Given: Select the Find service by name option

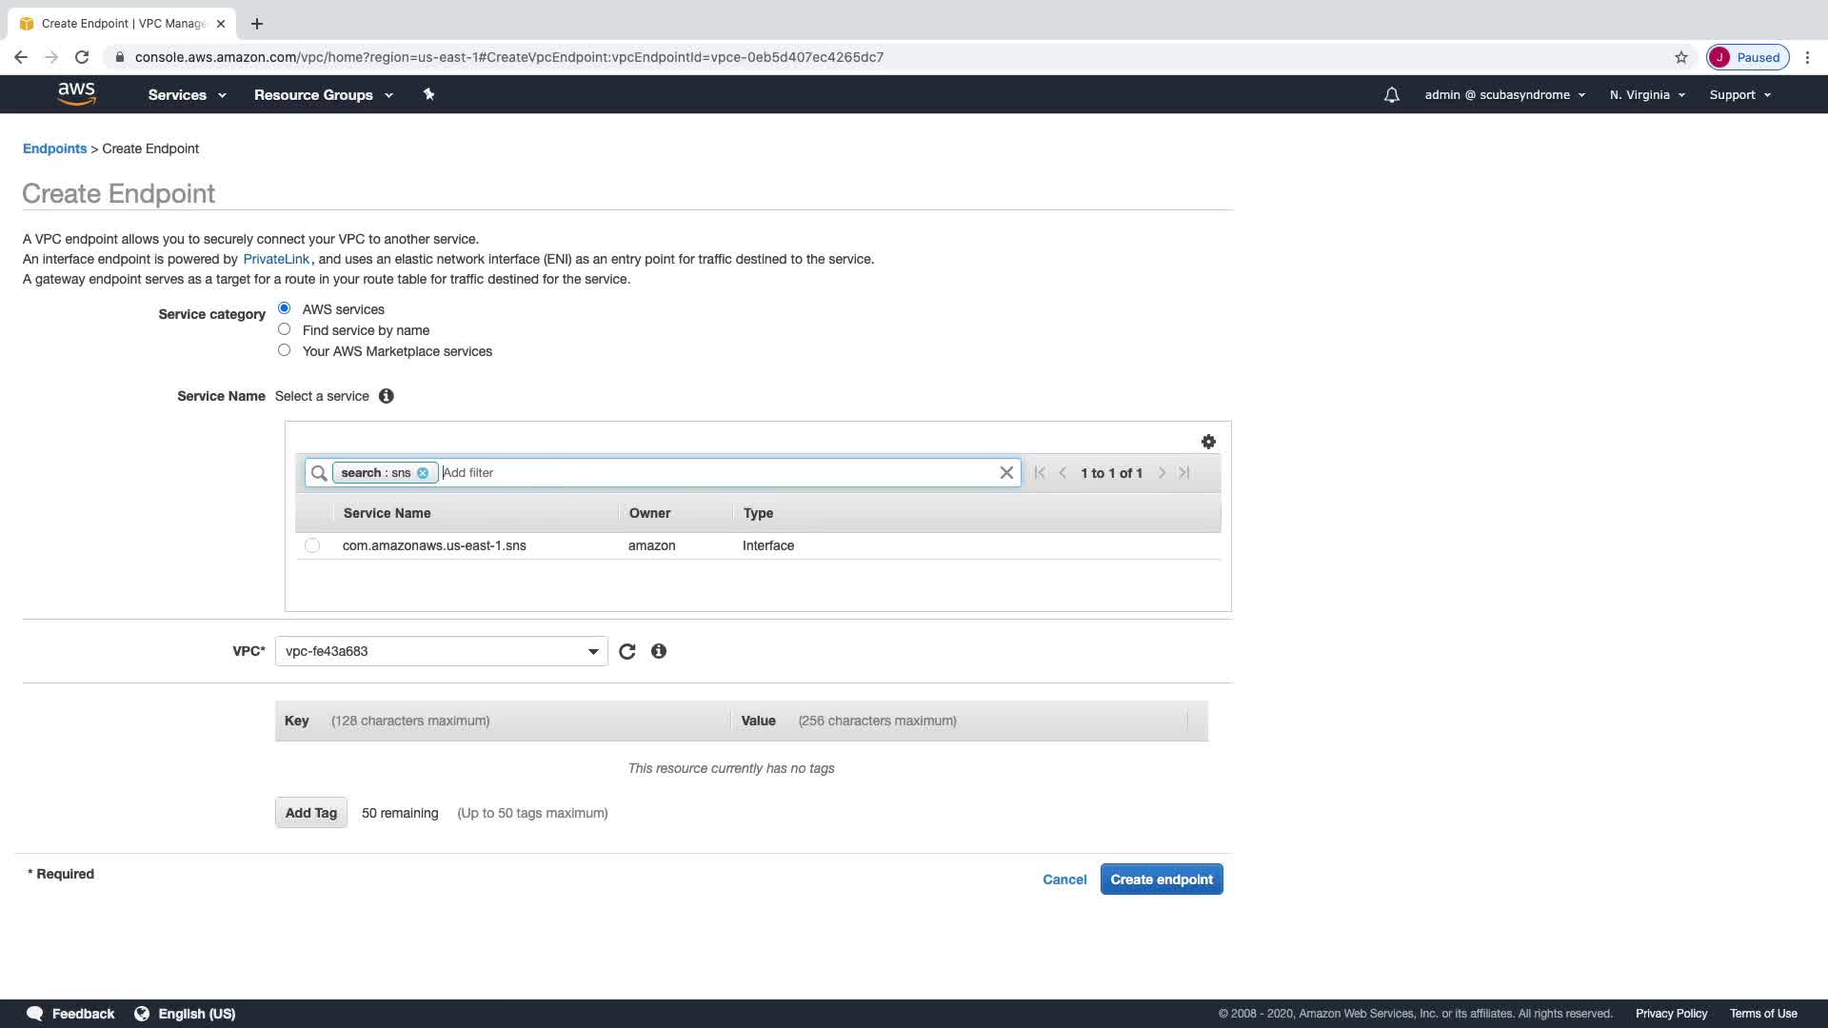Looking at the screenshot, I should point(284,329).
